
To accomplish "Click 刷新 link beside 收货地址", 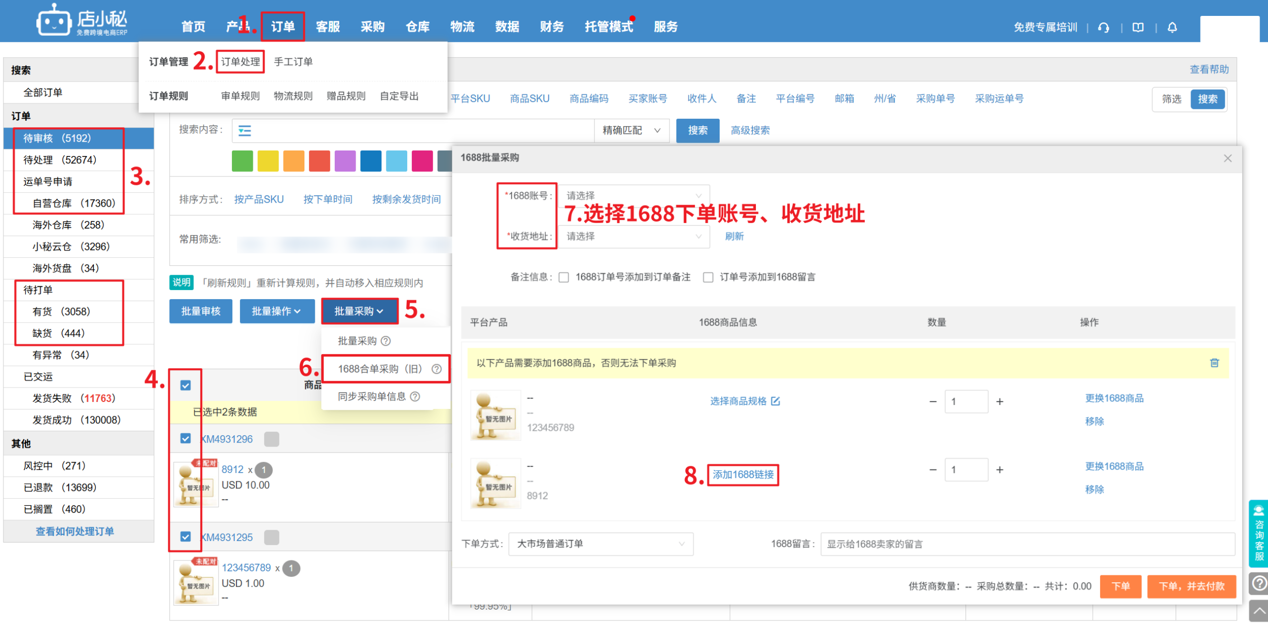I will coord(734,236).
